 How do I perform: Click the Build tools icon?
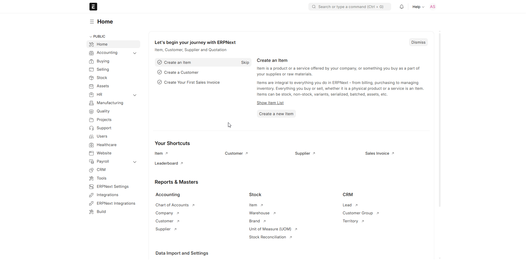tap(91, 212)
